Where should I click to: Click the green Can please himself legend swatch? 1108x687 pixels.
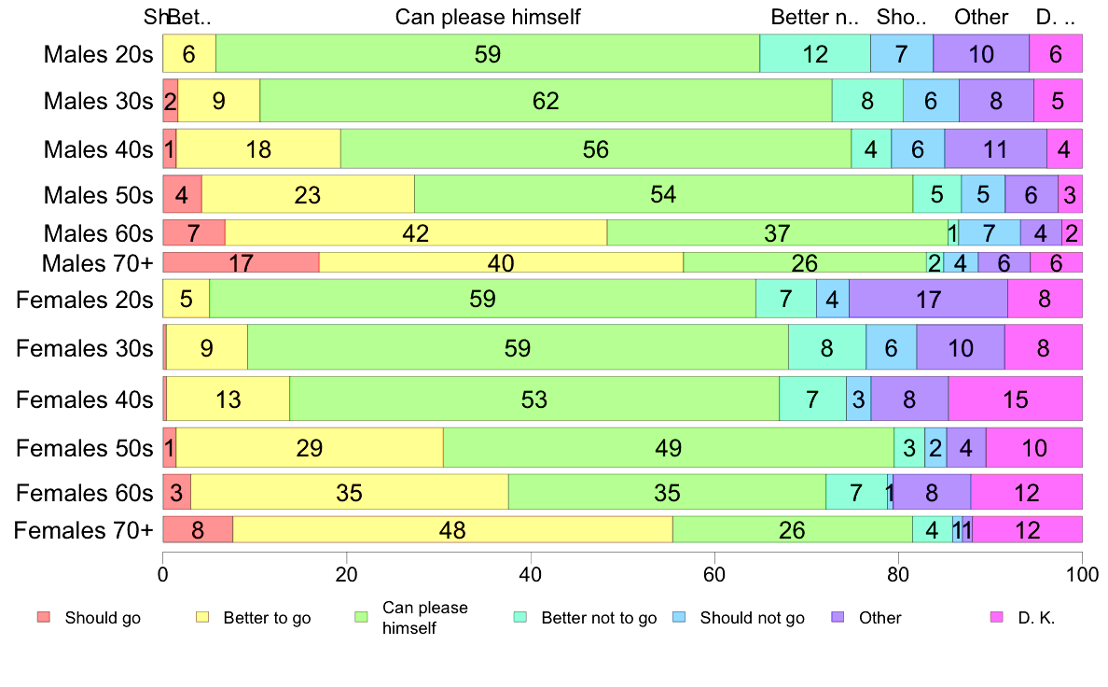click(361, 617)
